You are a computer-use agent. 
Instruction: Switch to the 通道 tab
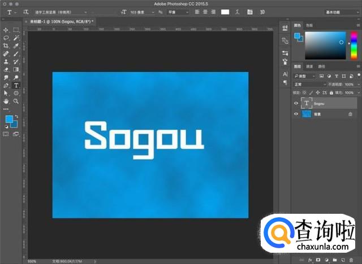click(x=310, y=66)
